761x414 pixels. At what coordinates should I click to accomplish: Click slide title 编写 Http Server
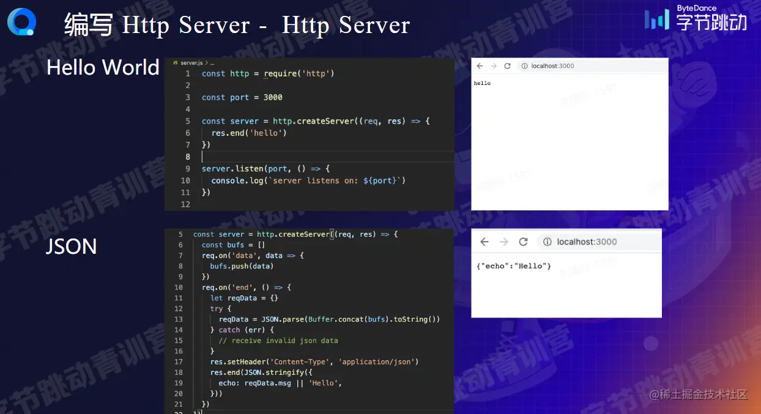pos(237,24)
